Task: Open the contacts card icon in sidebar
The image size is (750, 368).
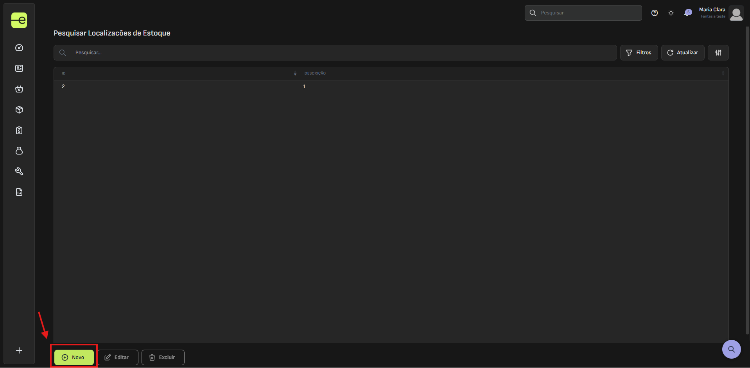Action: [19, 69]
